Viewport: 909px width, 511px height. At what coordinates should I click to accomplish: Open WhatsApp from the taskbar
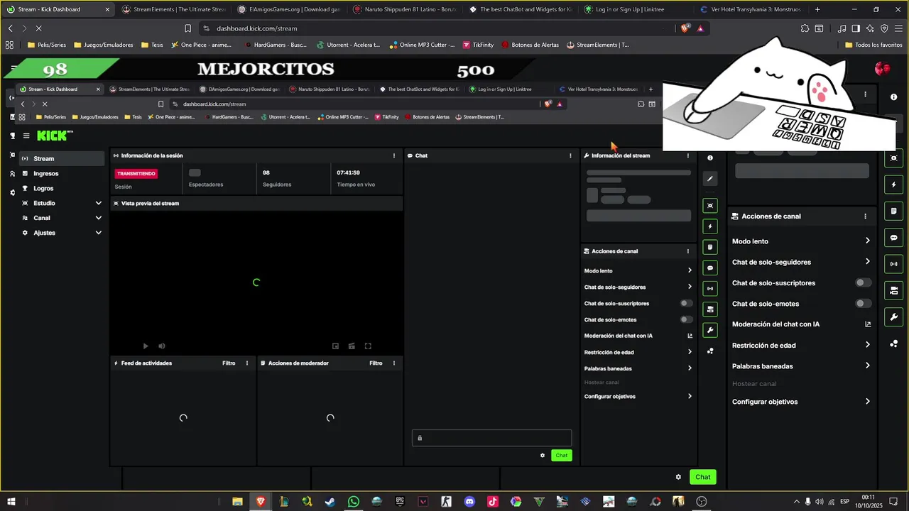pos(354,502)
